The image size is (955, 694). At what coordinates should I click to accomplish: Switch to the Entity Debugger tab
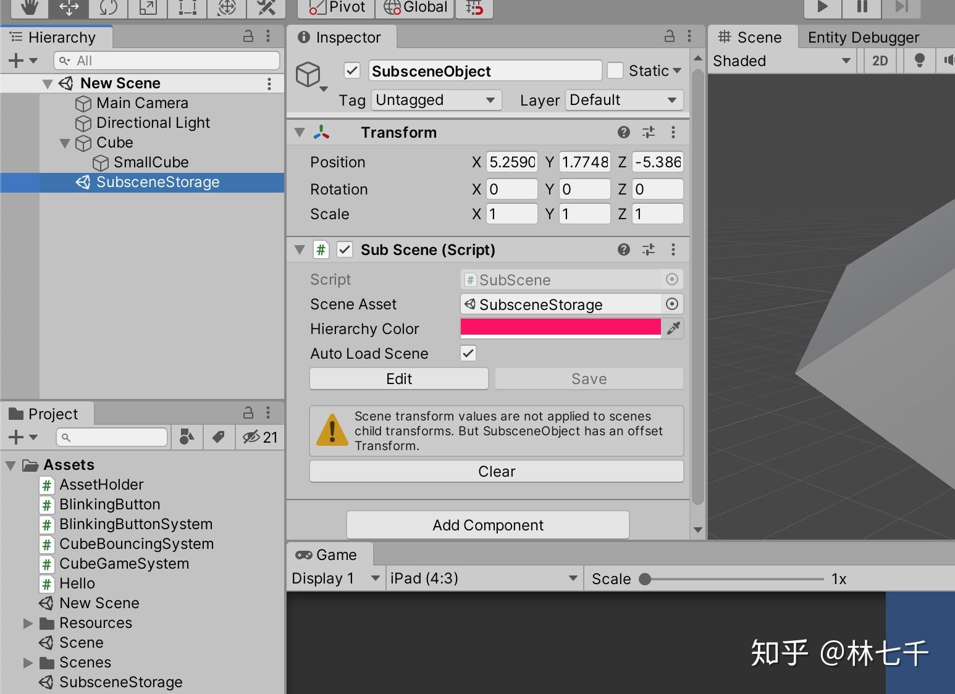(x=864, y=37)
